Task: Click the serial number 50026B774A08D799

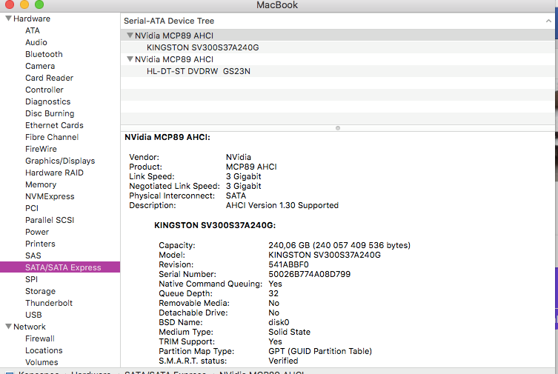Action: (309, 274)
